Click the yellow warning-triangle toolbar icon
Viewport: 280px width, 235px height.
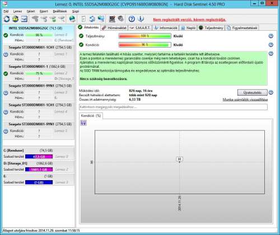pos(16,19)
